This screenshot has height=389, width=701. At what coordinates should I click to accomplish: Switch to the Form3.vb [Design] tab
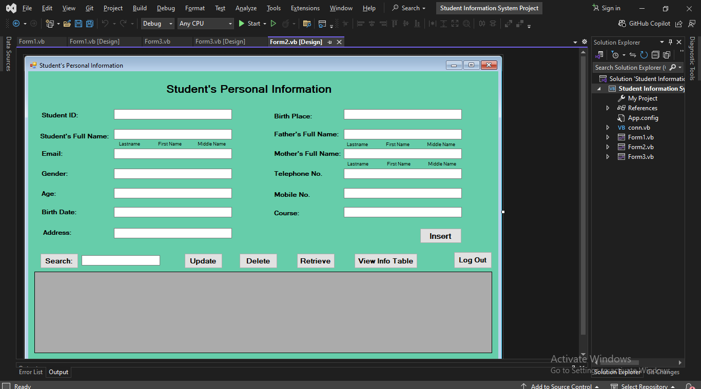click(220, 42)
